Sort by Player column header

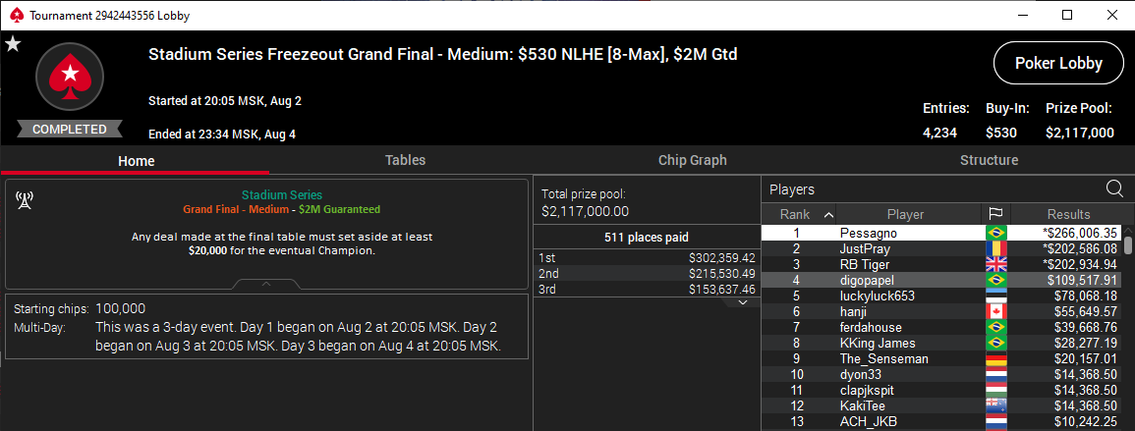[905, 214]
